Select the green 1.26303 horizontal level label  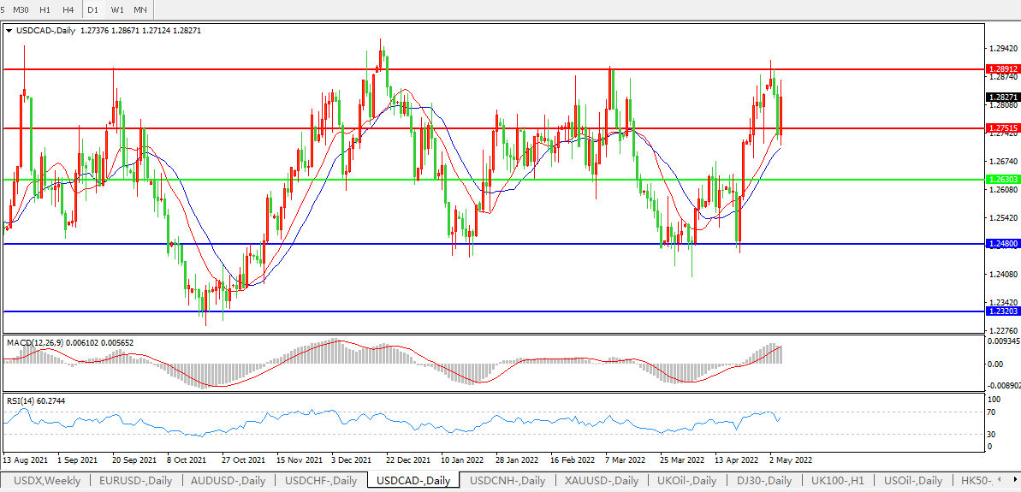pos(1001,180)
